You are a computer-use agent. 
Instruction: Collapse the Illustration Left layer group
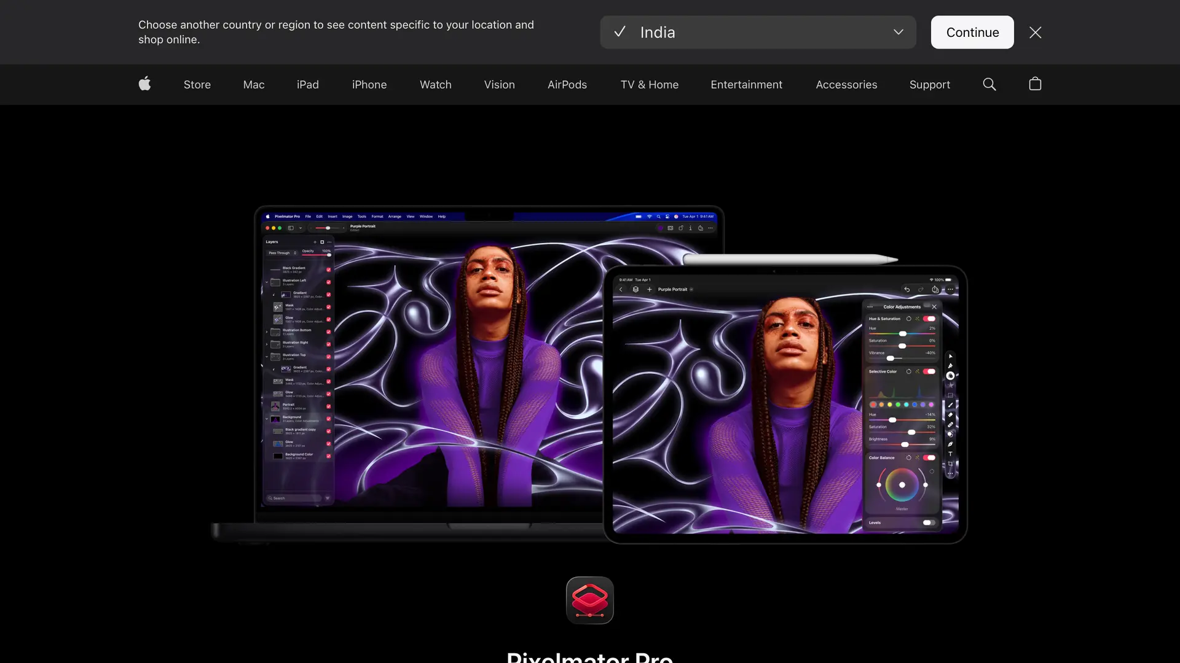(267, 282)
